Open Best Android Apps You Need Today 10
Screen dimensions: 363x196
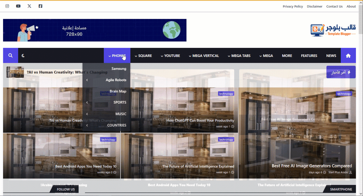click(86, 166)
